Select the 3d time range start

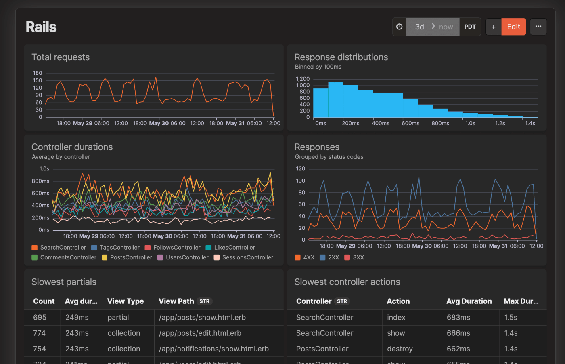coord(420,27)
